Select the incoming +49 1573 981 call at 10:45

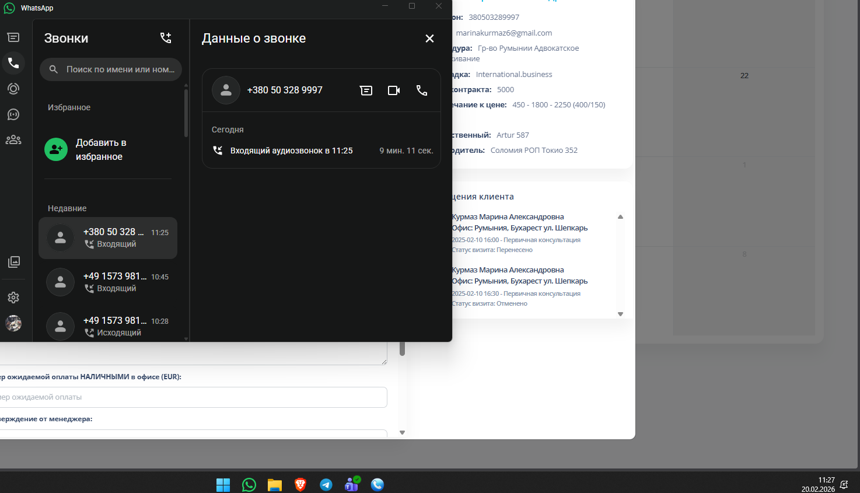108,282
